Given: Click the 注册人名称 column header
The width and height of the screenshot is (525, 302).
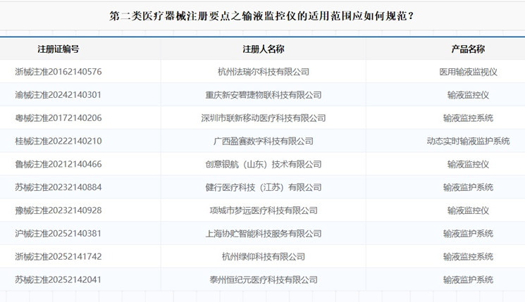Looking at the screenshot, I should pos(263,49).
